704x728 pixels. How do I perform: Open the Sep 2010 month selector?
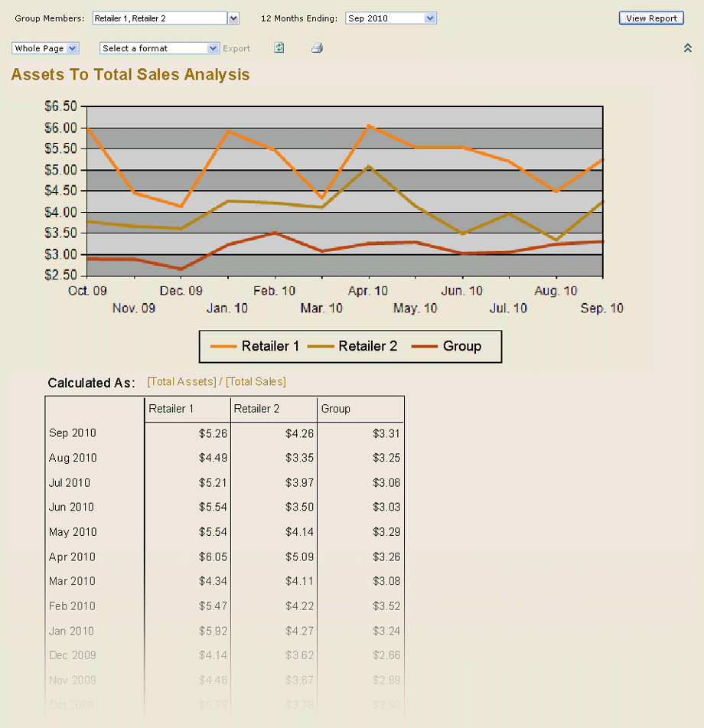click(x=390, y=18)
